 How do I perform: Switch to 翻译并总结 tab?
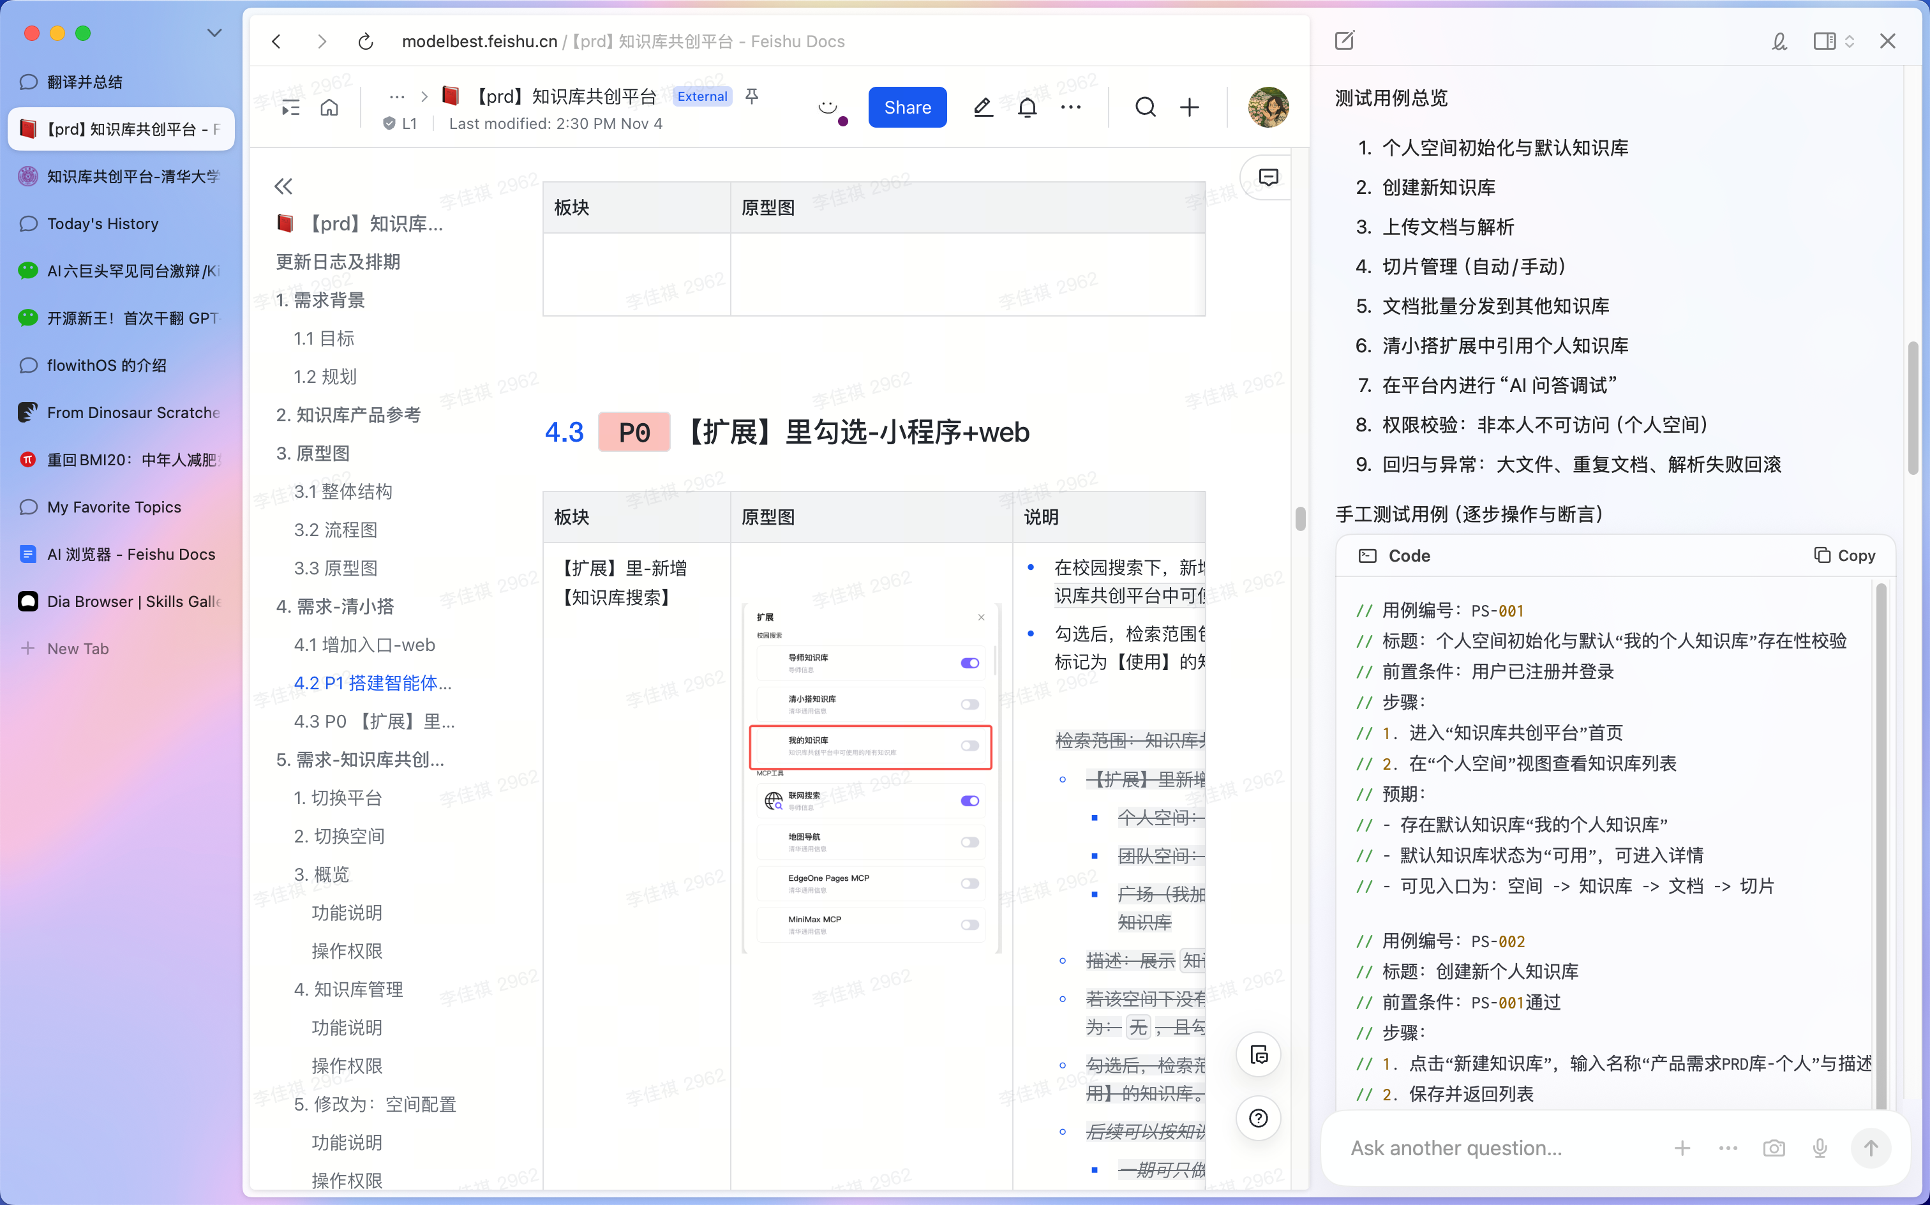(121, 81)
